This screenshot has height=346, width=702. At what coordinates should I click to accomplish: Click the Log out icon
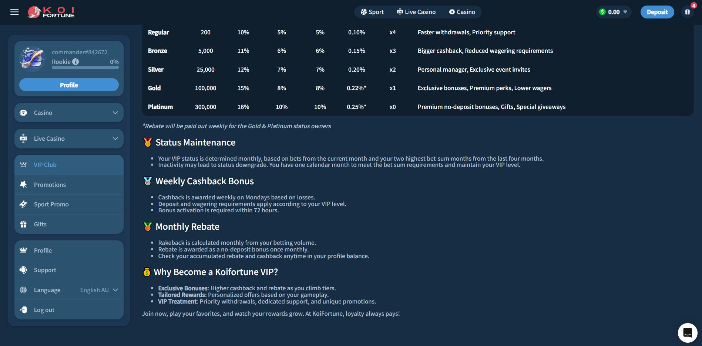(x=23, y=310)
